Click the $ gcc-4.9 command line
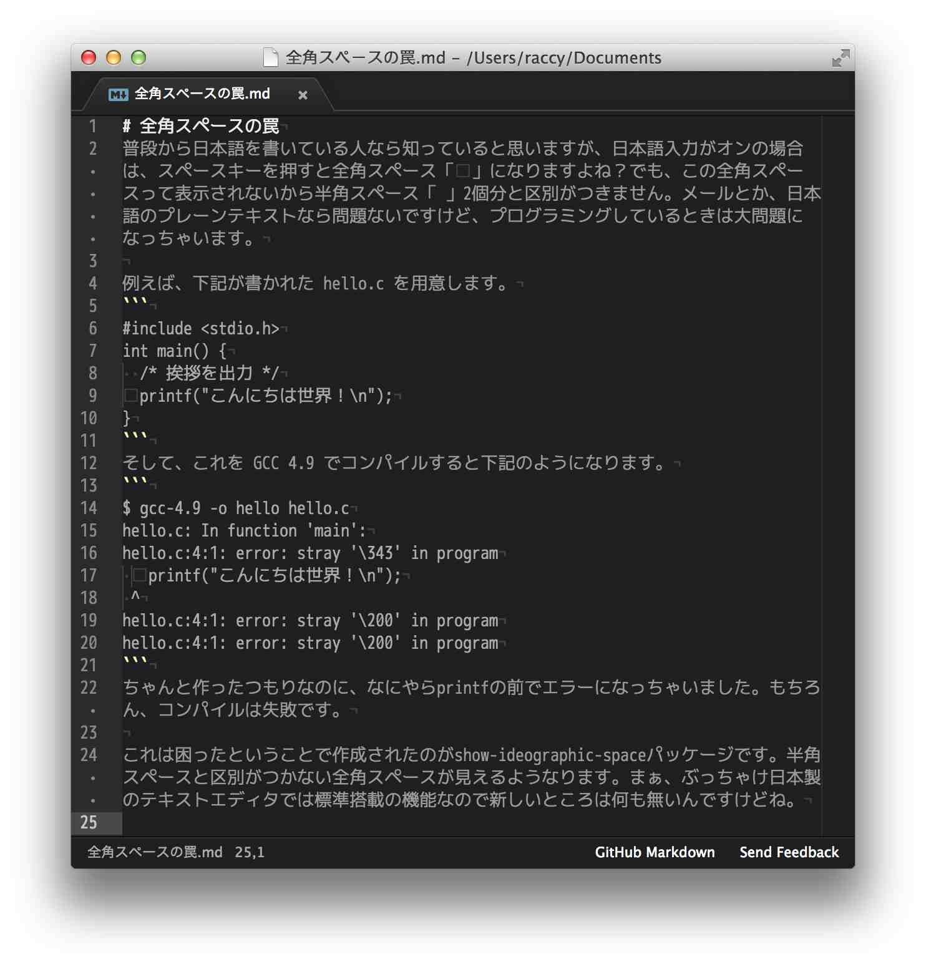 [237, 508]
